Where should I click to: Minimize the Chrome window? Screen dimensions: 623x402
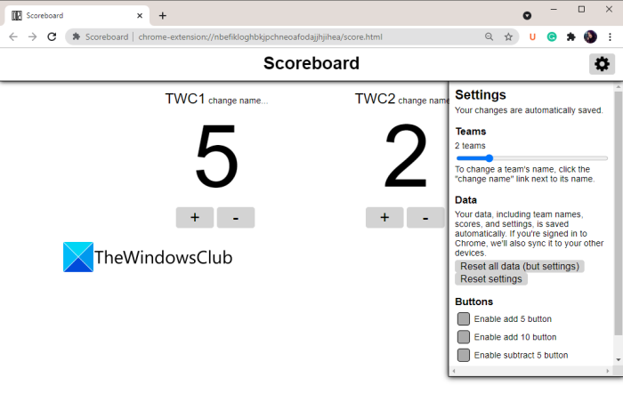click(x=554, y=9)
